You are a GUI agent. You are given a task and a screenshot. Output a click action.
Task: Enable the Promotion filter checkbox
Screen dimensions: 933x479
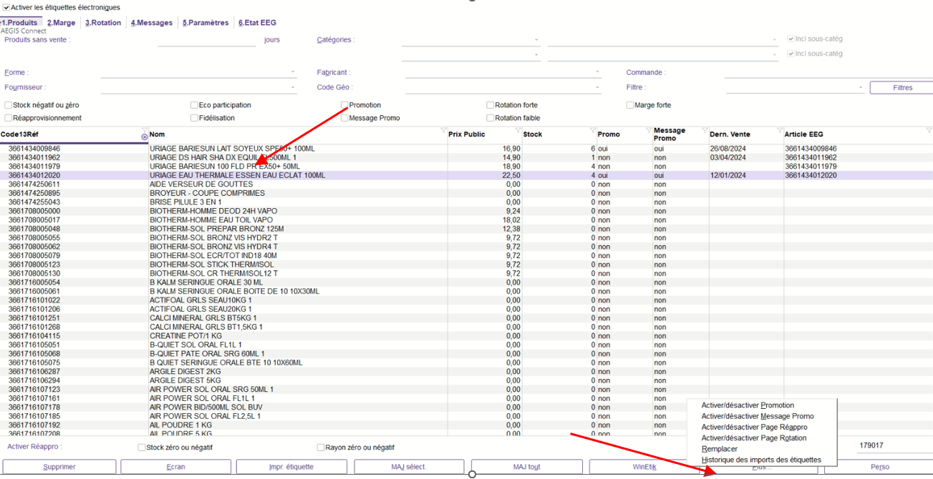point(344,105)
